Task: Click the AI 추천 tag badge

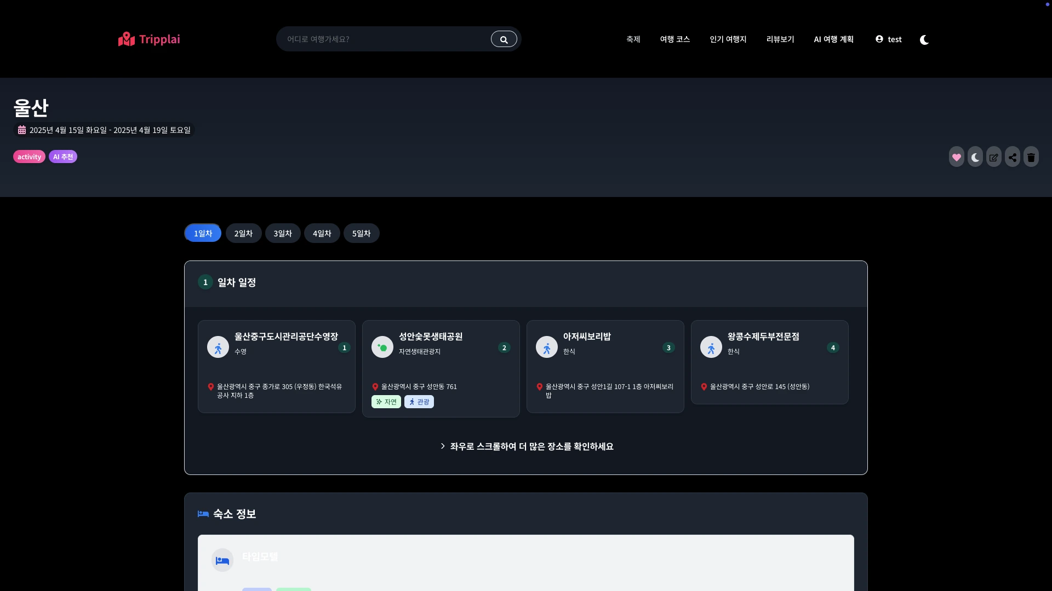Action: coord(63,157)
